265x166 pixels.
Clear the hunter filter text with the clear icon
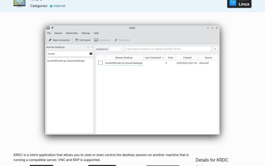91,54
